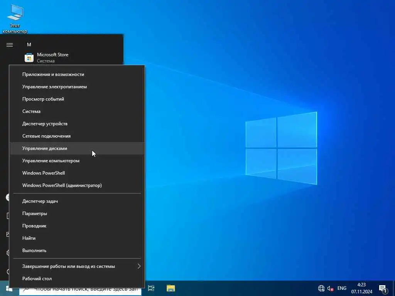This screenshot has width=395, height=296.
Task: Click 'Рабочий стол' menu item
Action: (77, 278)
